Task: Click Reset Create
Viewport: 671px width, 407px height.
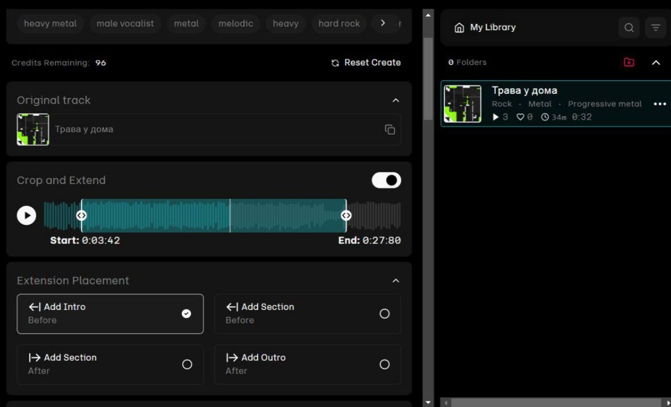Action: (366, 63)
